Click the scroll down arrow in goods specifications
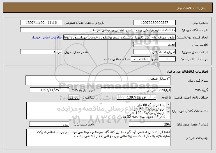Image resolution: width=216 pixels, height=153 pixels. coord(168,112)
